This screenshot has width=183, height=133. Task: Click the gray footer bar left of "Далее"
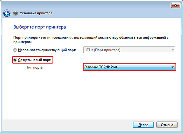pyautogui.click(x=66, y=125)
